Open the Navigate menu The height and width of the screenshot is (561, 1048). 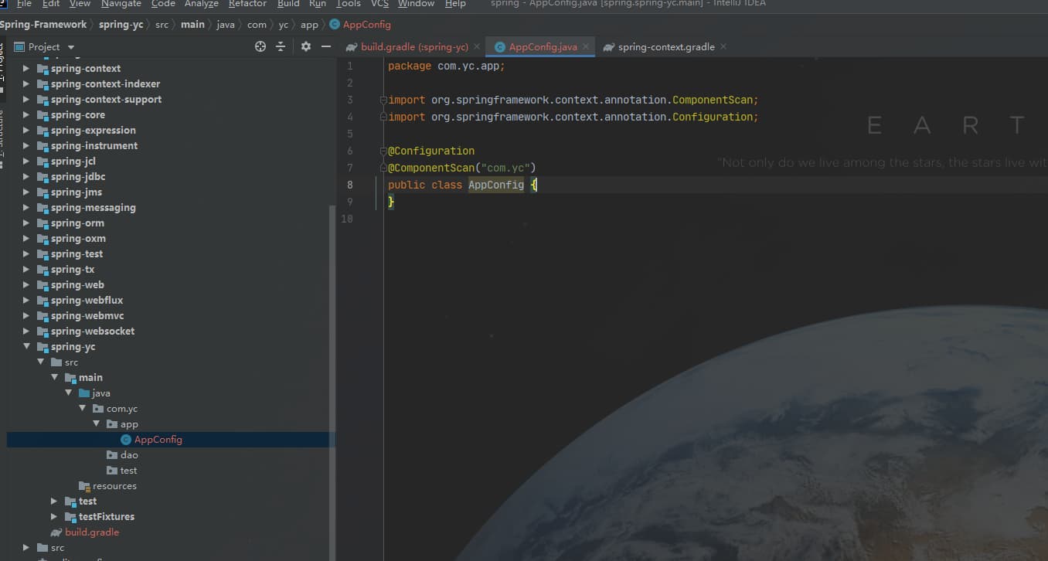[121, 4]
